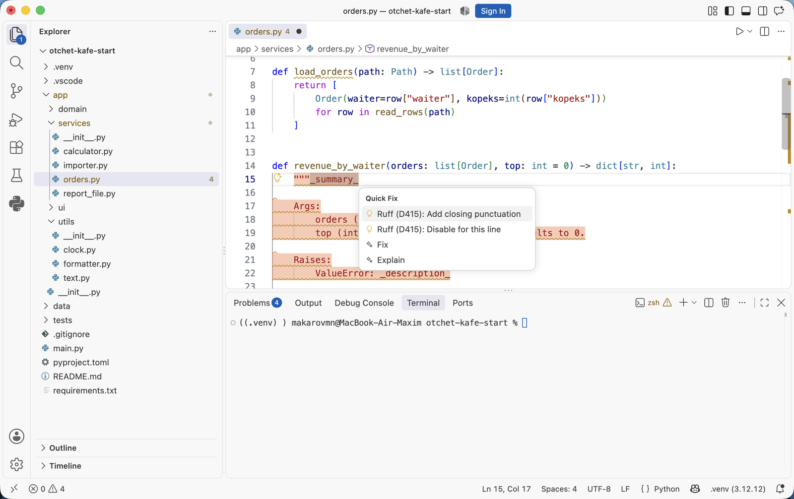Split the editor to the right
The height and width of the screenshot is (499, 794).
coord(765,31)
